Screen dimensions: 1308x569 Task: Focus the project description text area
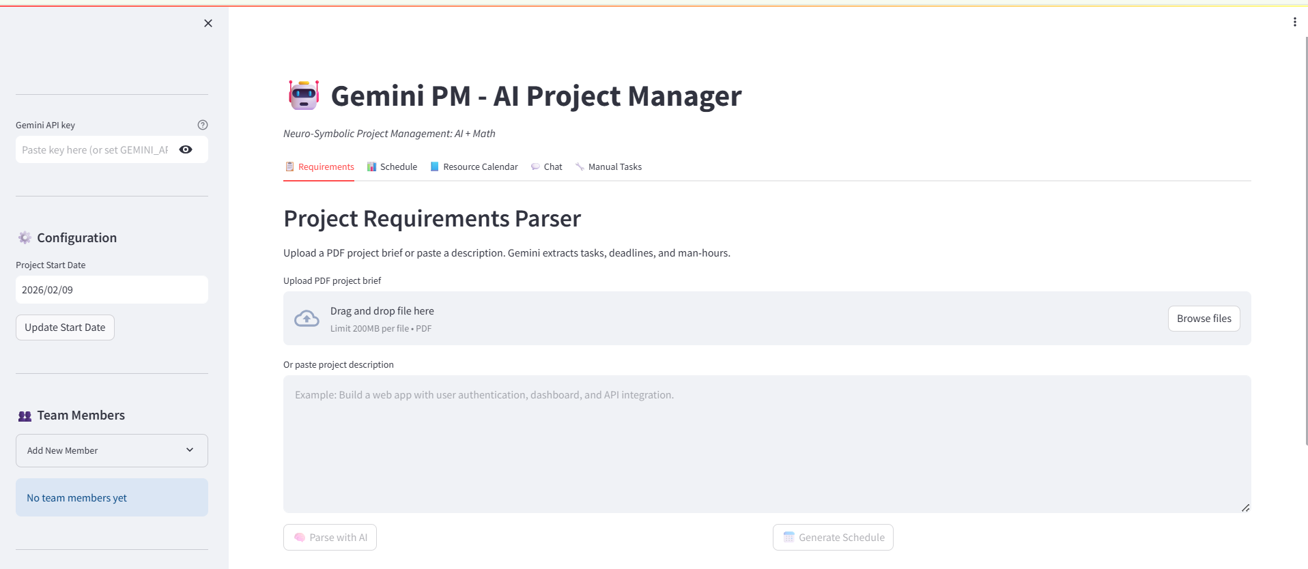[x=767, y=444]
